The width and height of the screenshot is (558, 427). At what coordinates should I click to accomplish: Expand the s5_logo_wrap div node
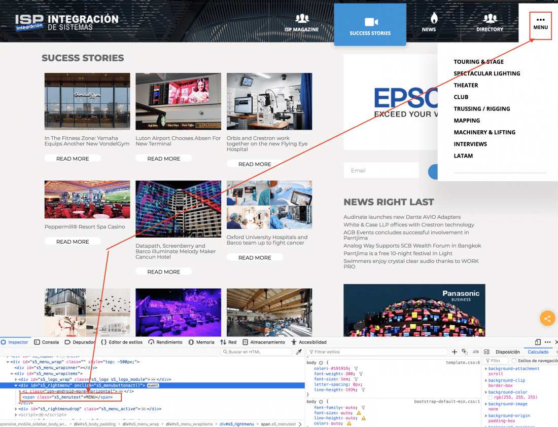pyautogui.click(x=16, y=379)
